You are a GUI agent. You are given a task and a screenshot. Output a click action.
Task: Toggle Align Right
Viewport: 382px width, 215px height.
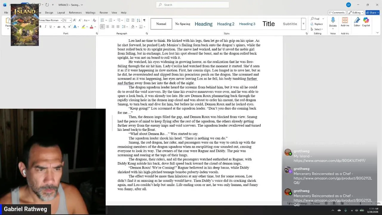[113, 27]
